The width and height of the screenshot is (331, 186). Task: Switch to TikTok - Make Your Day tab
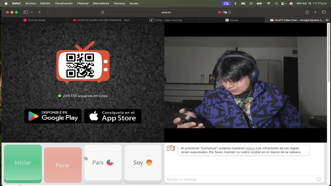tap(166, 20)
